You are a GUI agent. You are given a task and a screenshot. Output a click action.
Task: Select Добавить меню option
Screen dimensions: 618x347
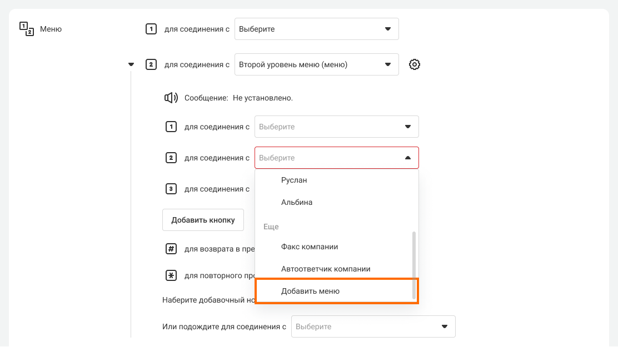(310, 291)
